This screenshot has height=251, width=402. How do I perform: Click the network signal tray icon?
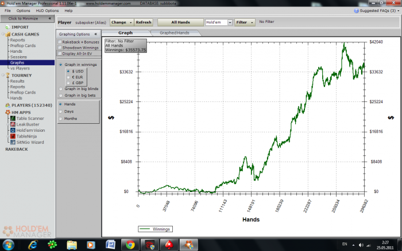(x=369, y=245)
